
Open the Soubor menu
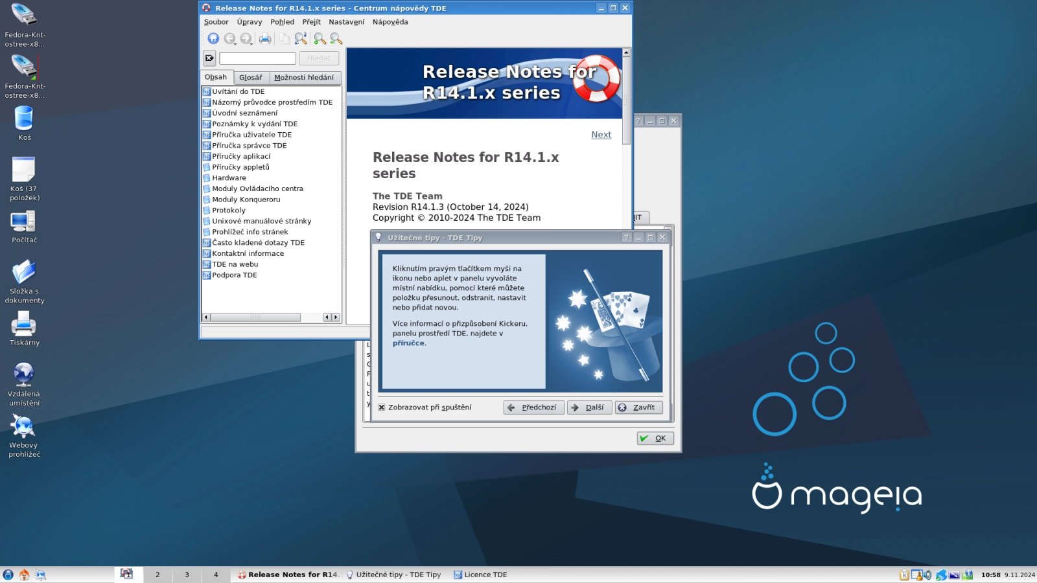pos(216,22)
